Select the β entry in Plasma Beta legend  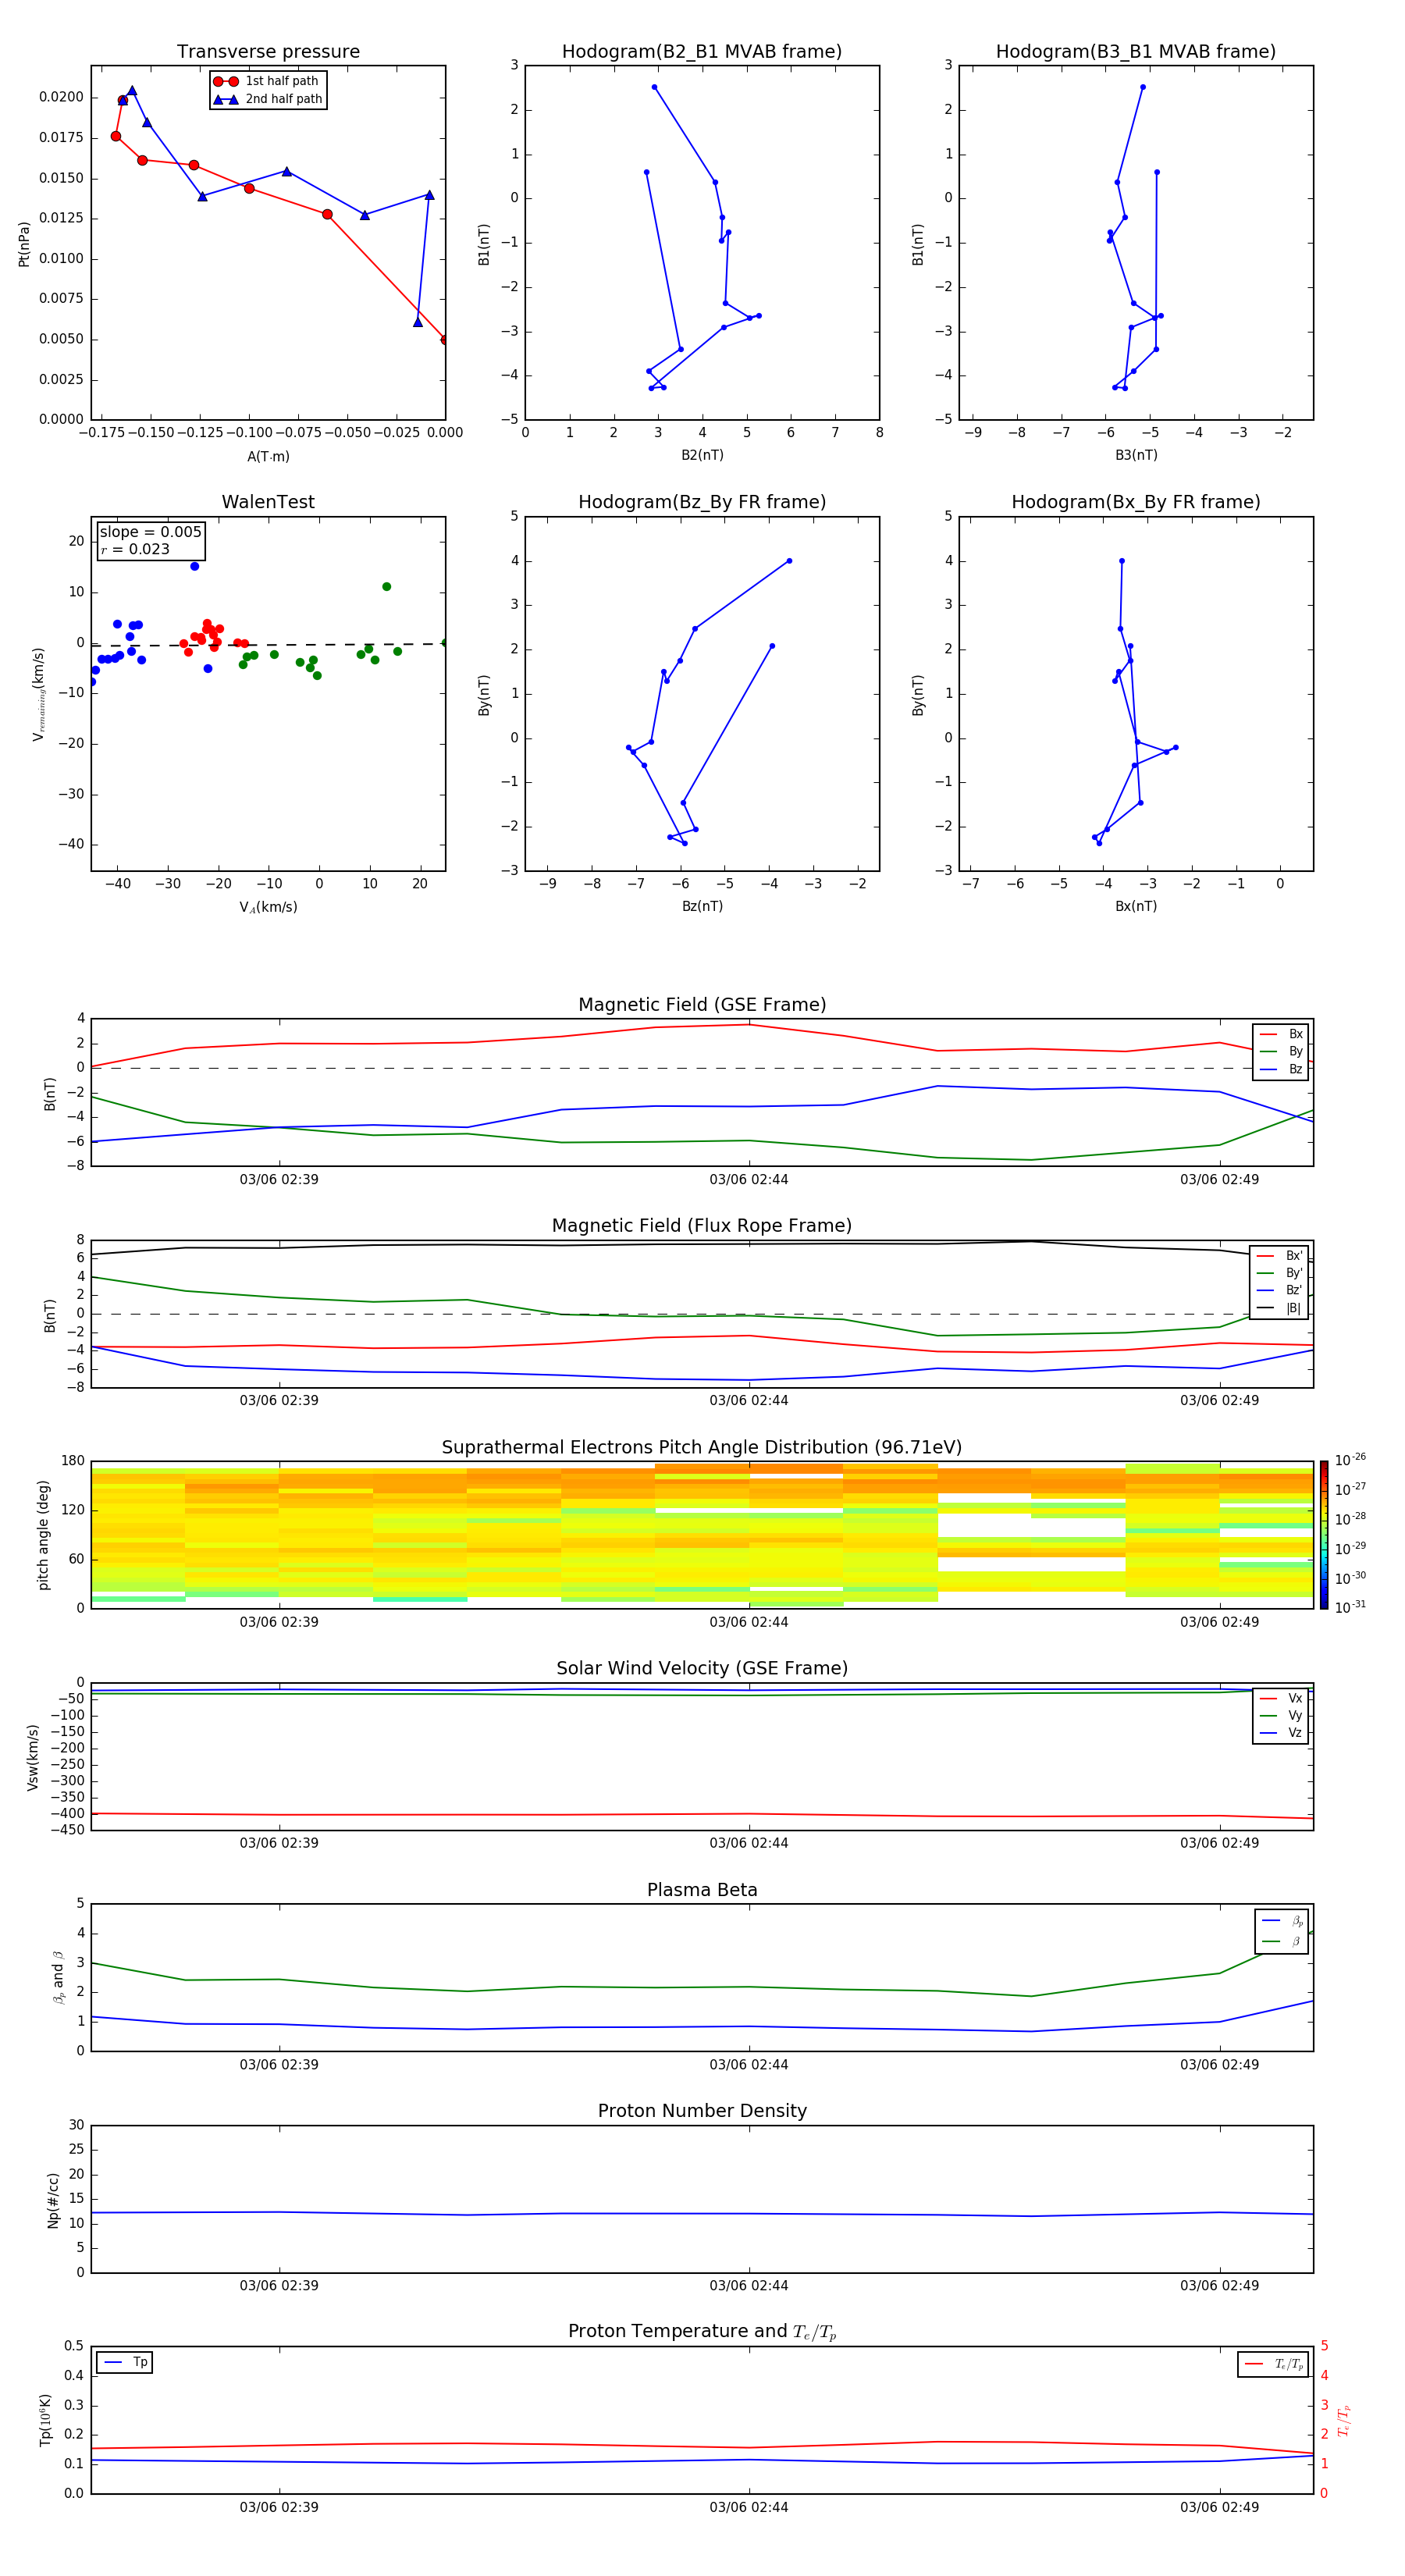[1282, 1941]
